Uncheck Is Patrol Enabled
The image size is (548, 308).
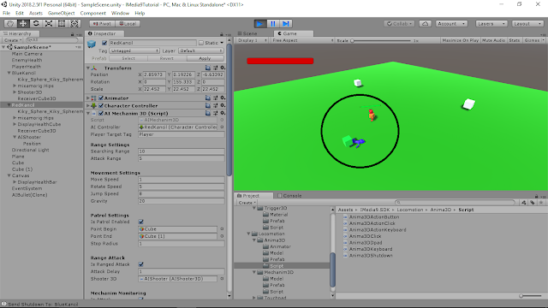pos(140,222)
